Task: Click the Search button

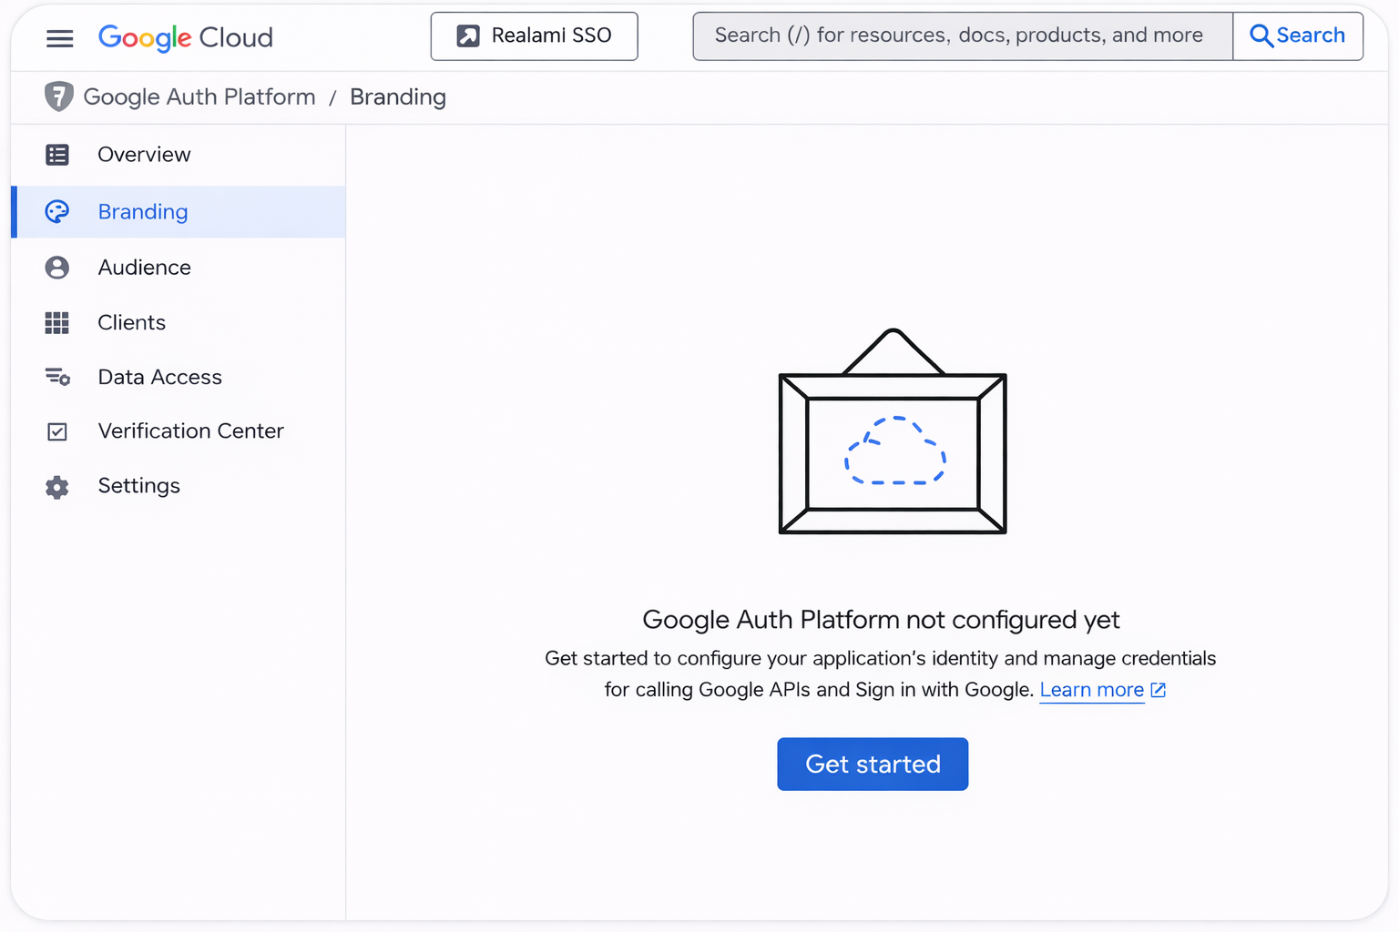Action: click(1297, 36)
